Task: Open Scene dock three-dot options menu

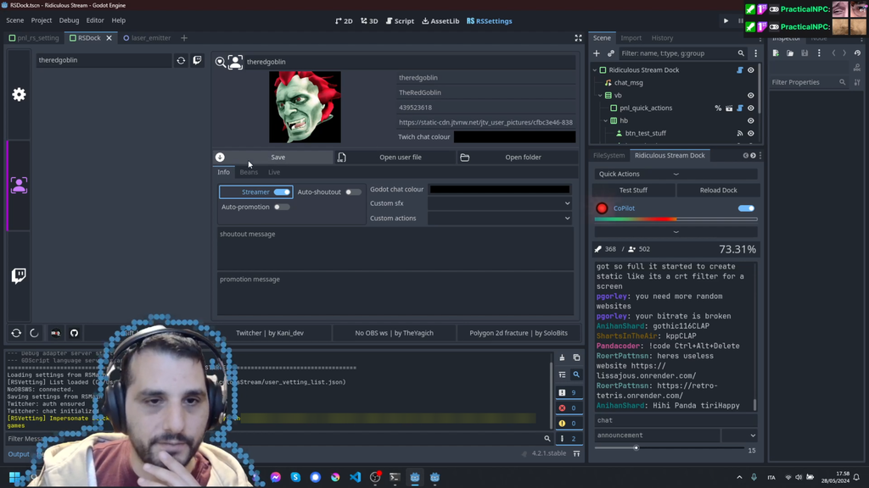Action: pyautogui.click(x=755, y=53)
